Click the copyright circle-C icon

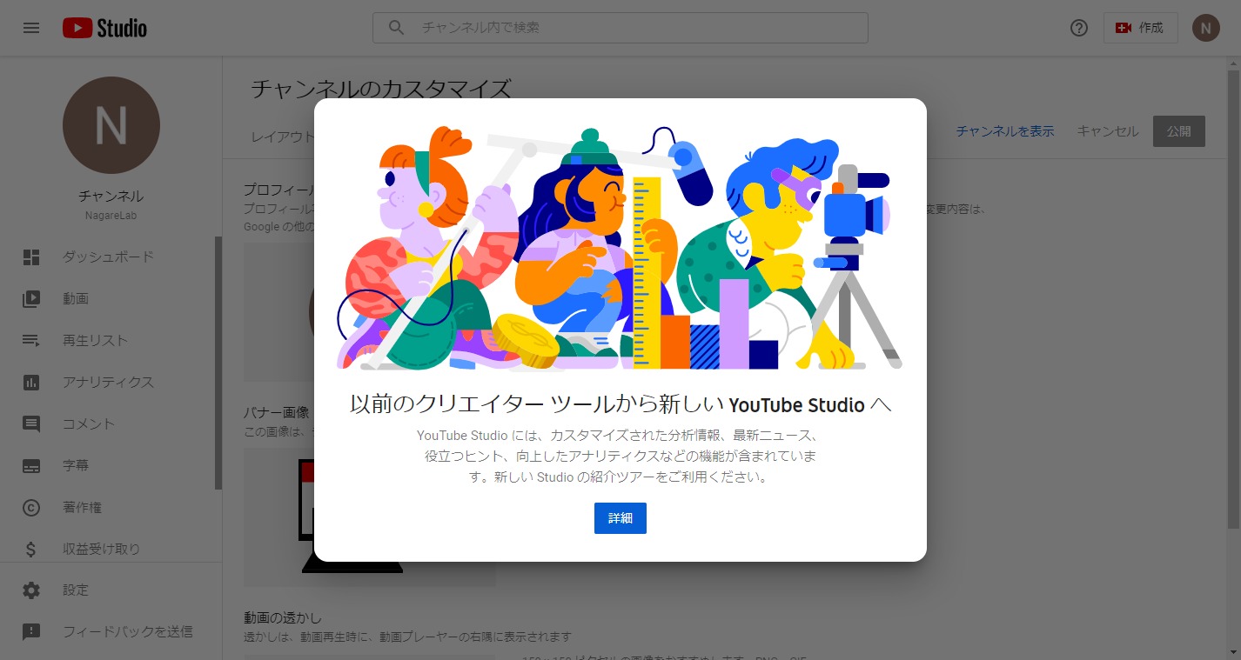31,507
